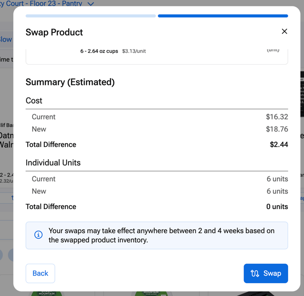
Task: Click the Swap Product dialog title
Action: [54, 32]
